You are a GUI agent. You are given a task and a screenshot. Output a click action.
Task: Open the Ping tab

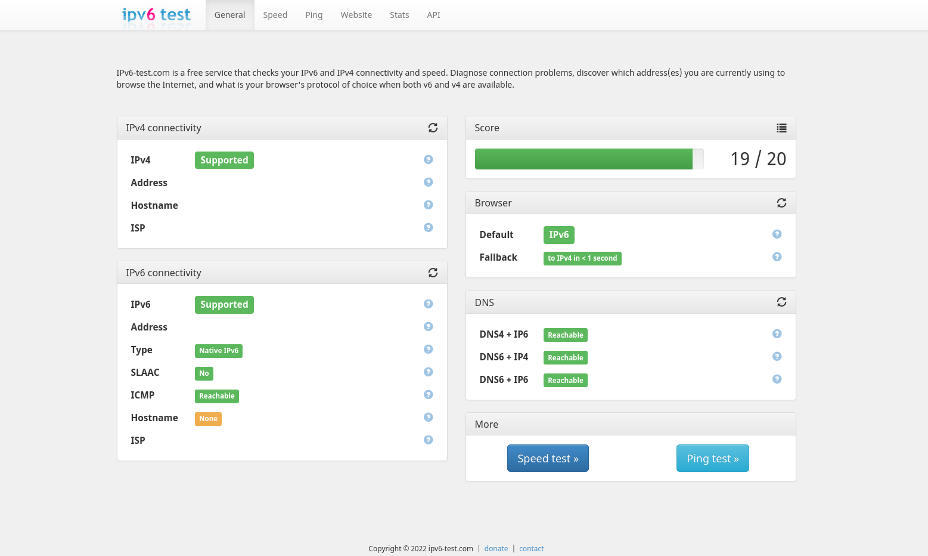(314, 15)
